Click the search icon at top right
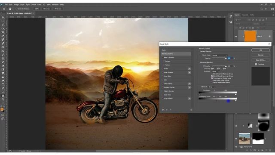275x155 pixels. [262, 9]
